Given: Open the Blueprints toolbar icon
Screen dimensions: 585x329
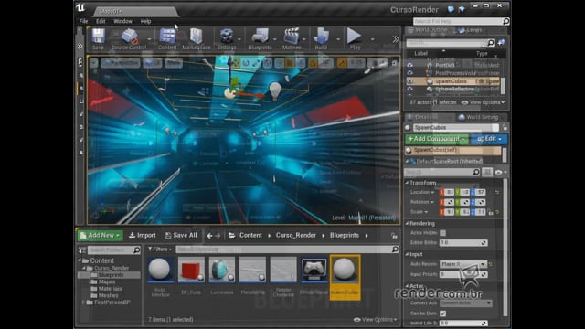Looking at the screenshot, I should [260, 38].
